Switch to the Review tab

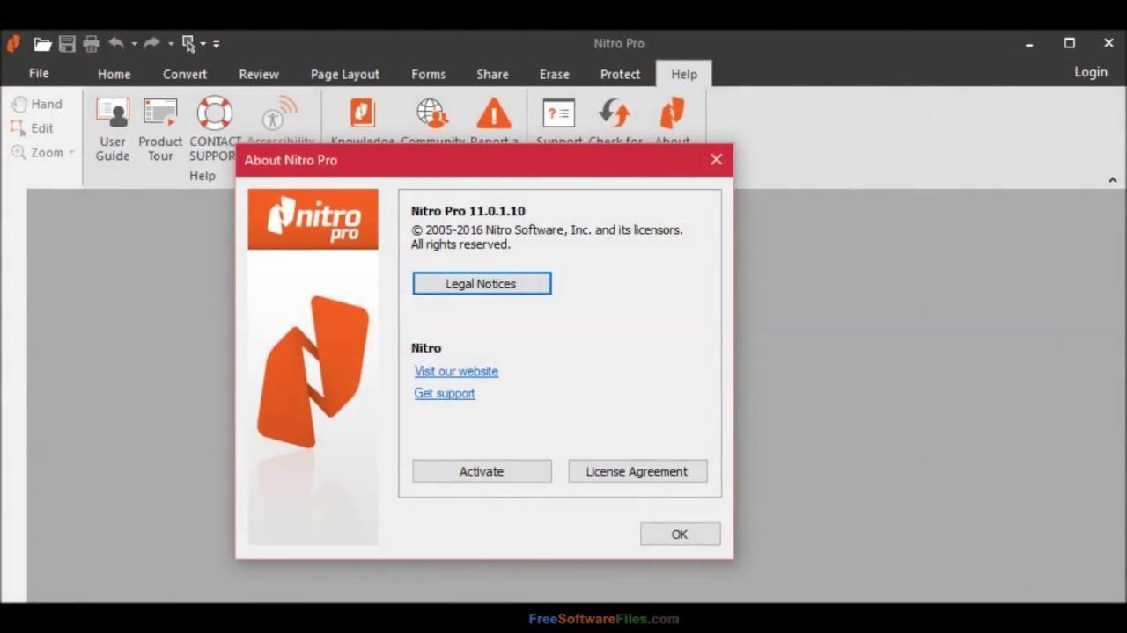click(x=259, y=74)
